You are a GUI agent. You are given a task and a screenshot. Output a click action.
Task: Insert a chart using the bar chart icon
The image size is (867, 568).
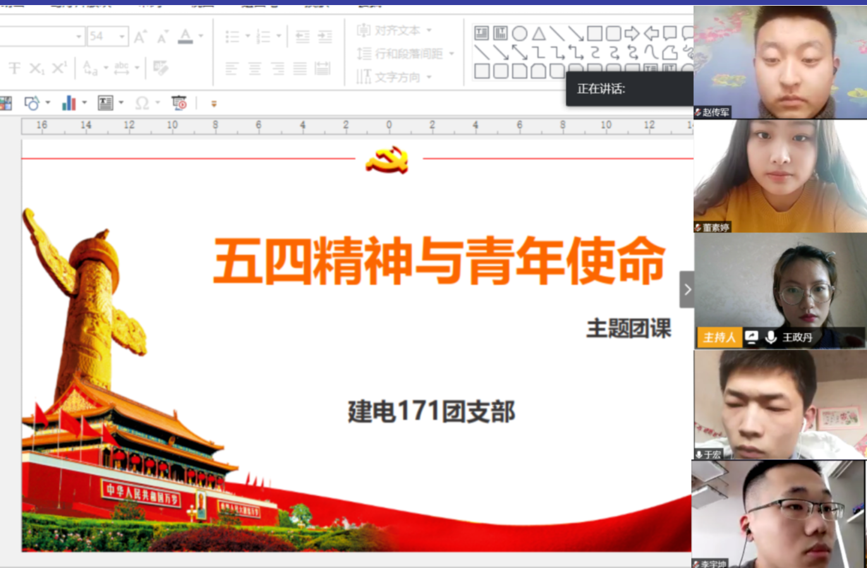[68, 103]
